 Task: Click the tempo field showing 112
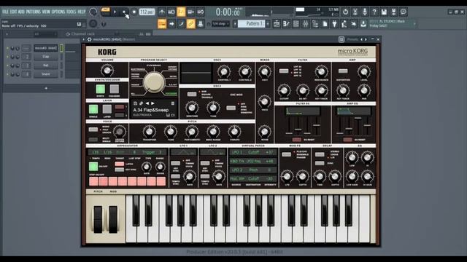[x=147, y=12]
